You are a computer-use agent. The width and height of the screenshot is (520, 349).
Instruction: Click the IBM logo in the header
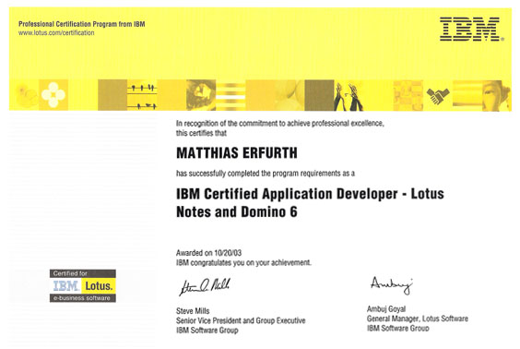click(x=471, y=30)
